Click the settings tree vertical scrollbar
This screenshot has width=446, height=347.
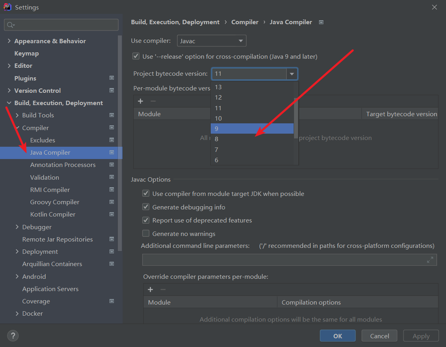click(x=120, y=144)
